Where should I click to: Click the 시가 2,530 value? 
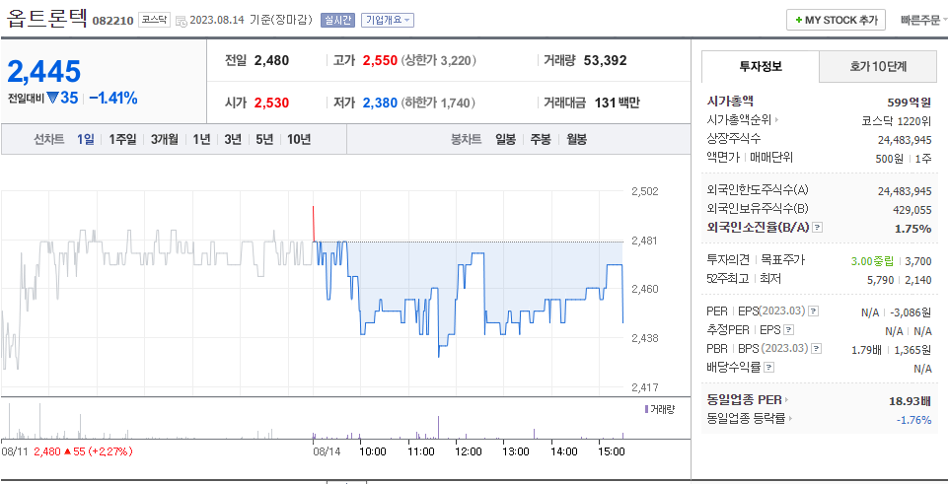coord(271,103)
